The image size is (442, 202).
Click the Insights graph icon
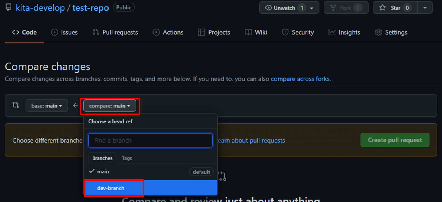(332, 32)
